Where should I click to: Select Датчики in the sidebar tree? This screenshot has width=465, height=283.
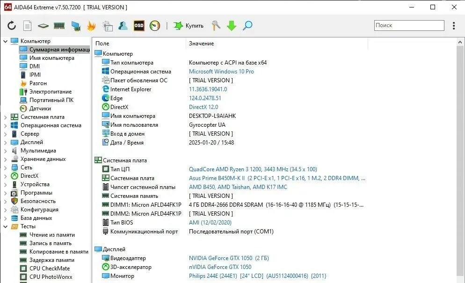point(40,109)
